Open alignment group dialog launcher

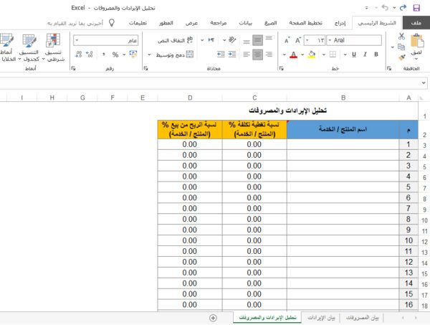[x=145, y=68]
